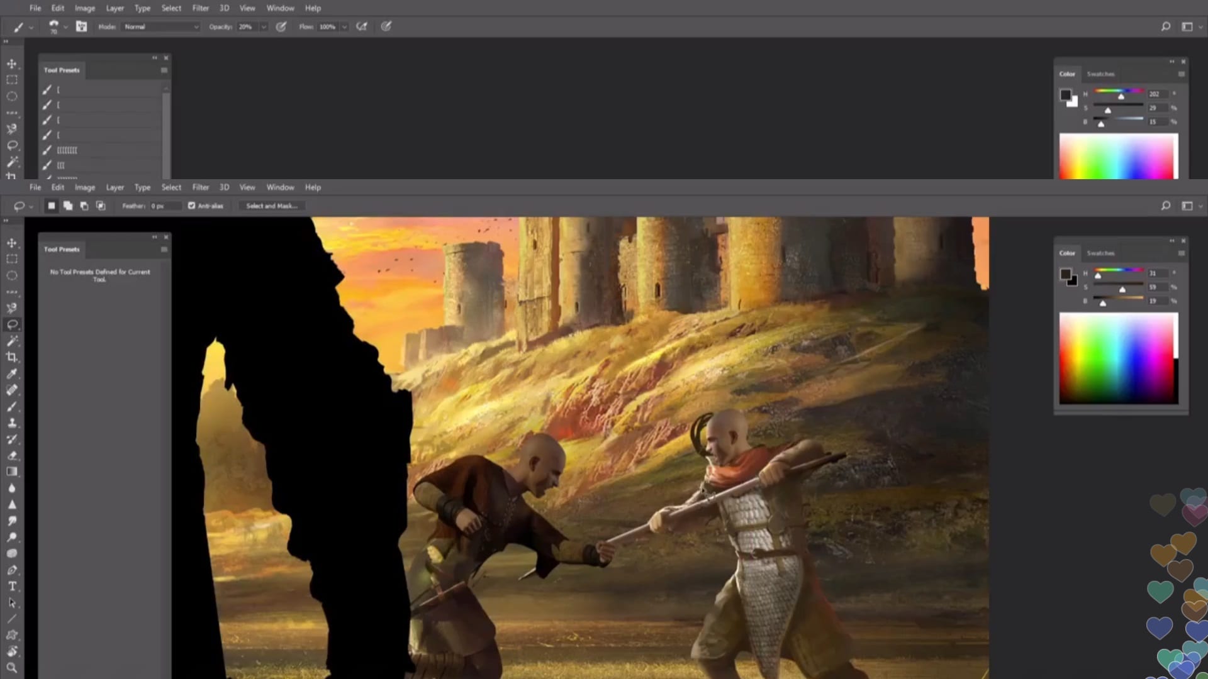Image resolution: width=1208 pixels, height=679 pixels.
Task: Open the brush Mode Normal dropdown
Action: tap(161, 26)
